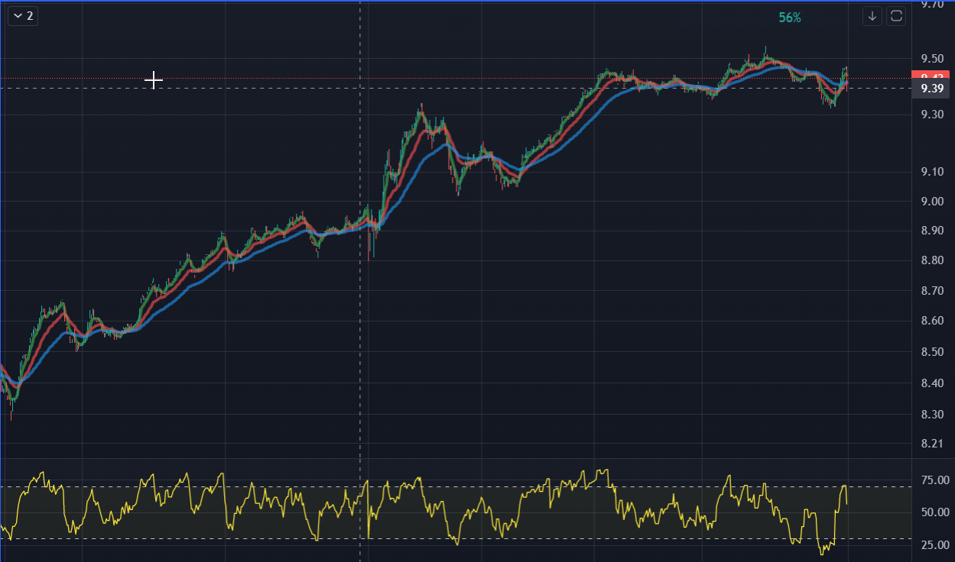Click the move pane down arrow icon
955x562 pixels.
tap(872, 16)
